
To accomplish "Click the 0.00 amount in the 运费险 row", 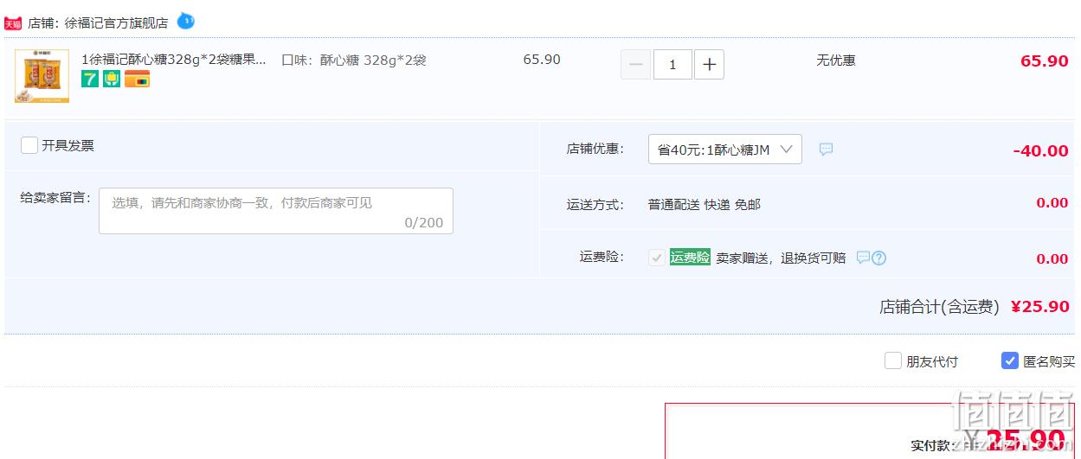I will coord(1052,258).
